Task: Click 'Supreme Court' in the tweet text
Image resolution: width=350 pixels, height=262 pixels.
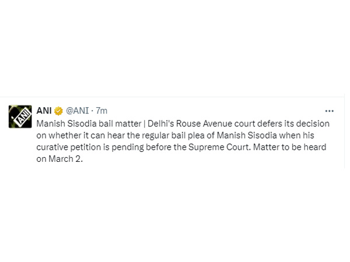Action: click(219, 147)
